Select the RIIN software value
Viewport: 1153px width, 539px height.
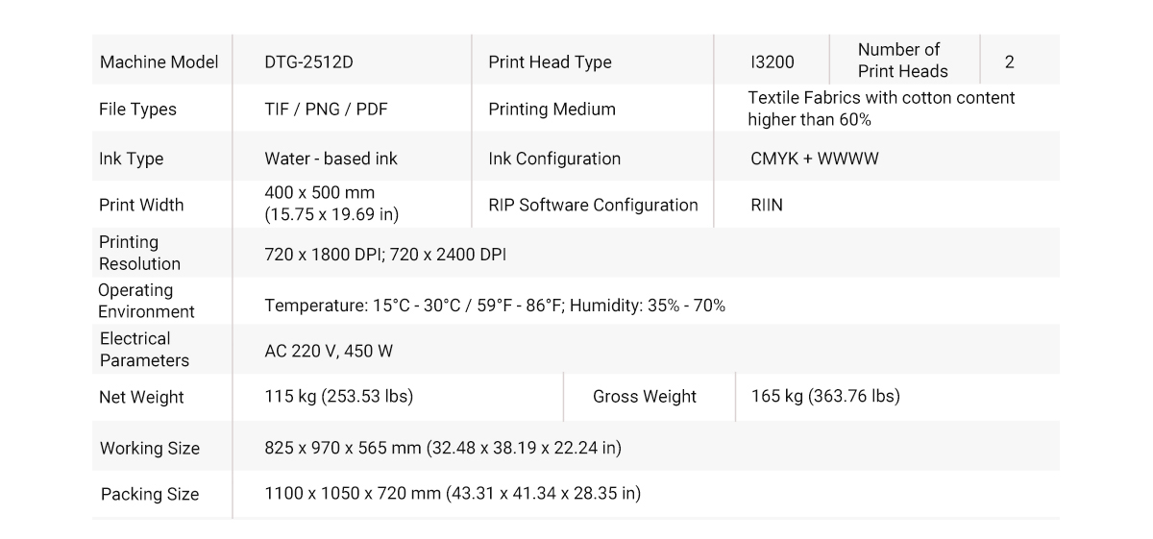pos(767,206)
